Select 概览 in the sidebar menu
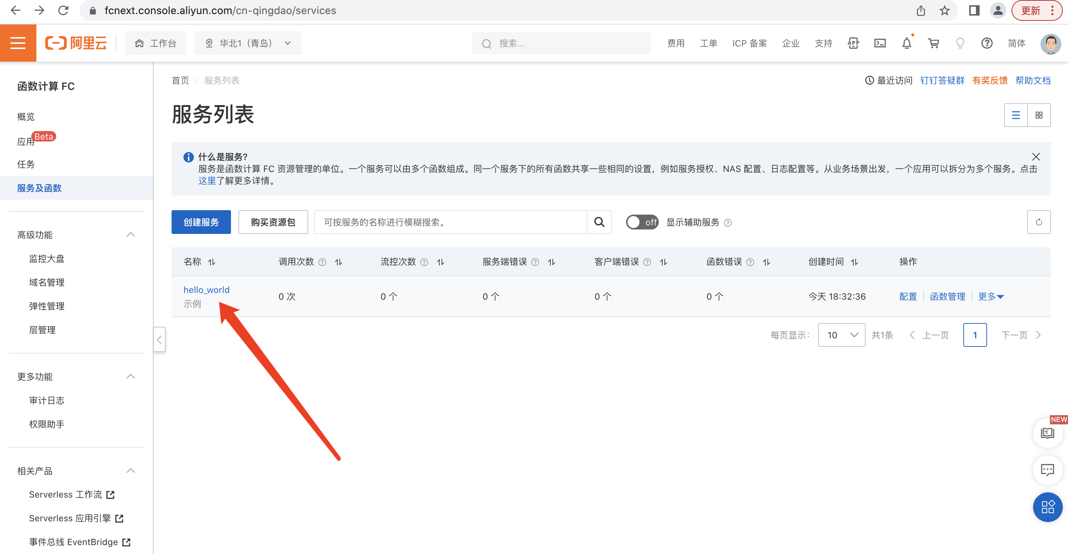This screenshot has width=1068, height=554. click(x=26, y=117)
